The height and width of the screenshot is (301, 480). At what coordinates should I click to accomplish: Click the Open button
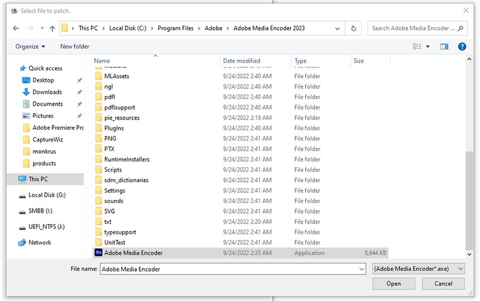(394, 284)
